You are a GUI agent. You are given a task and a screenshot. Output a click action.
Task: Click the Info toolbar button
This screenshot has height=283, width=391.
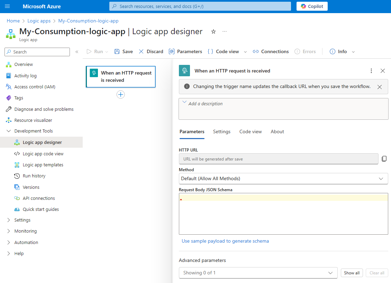click(x=338, y=51)
